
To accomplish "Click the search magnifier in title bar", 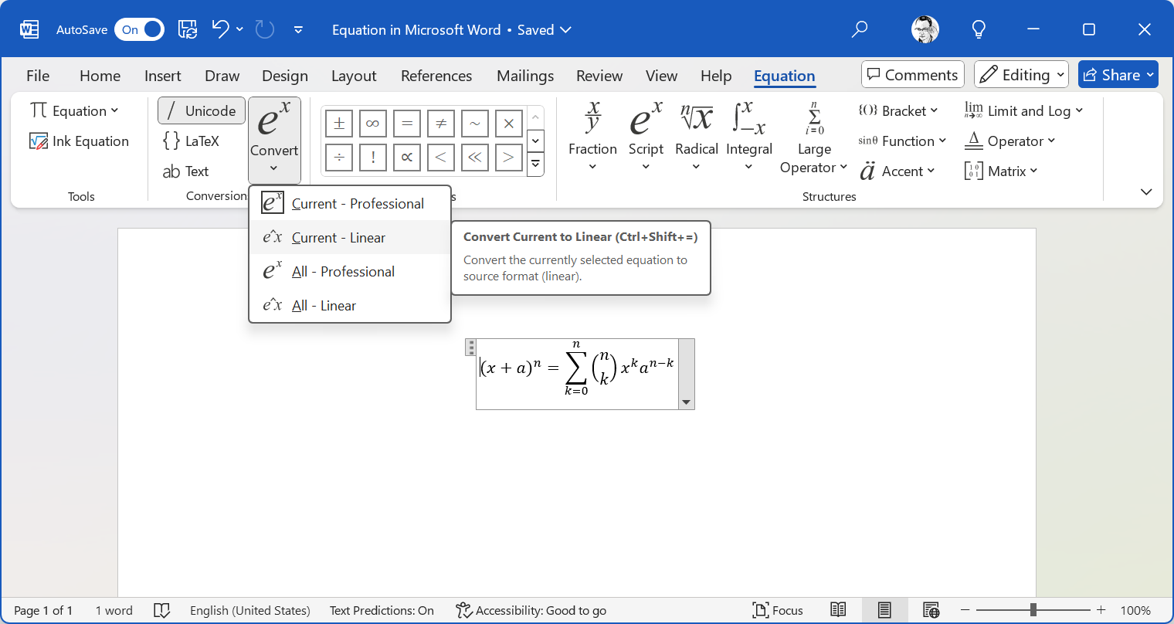I will pyautogui.click(x=859, y=30).
